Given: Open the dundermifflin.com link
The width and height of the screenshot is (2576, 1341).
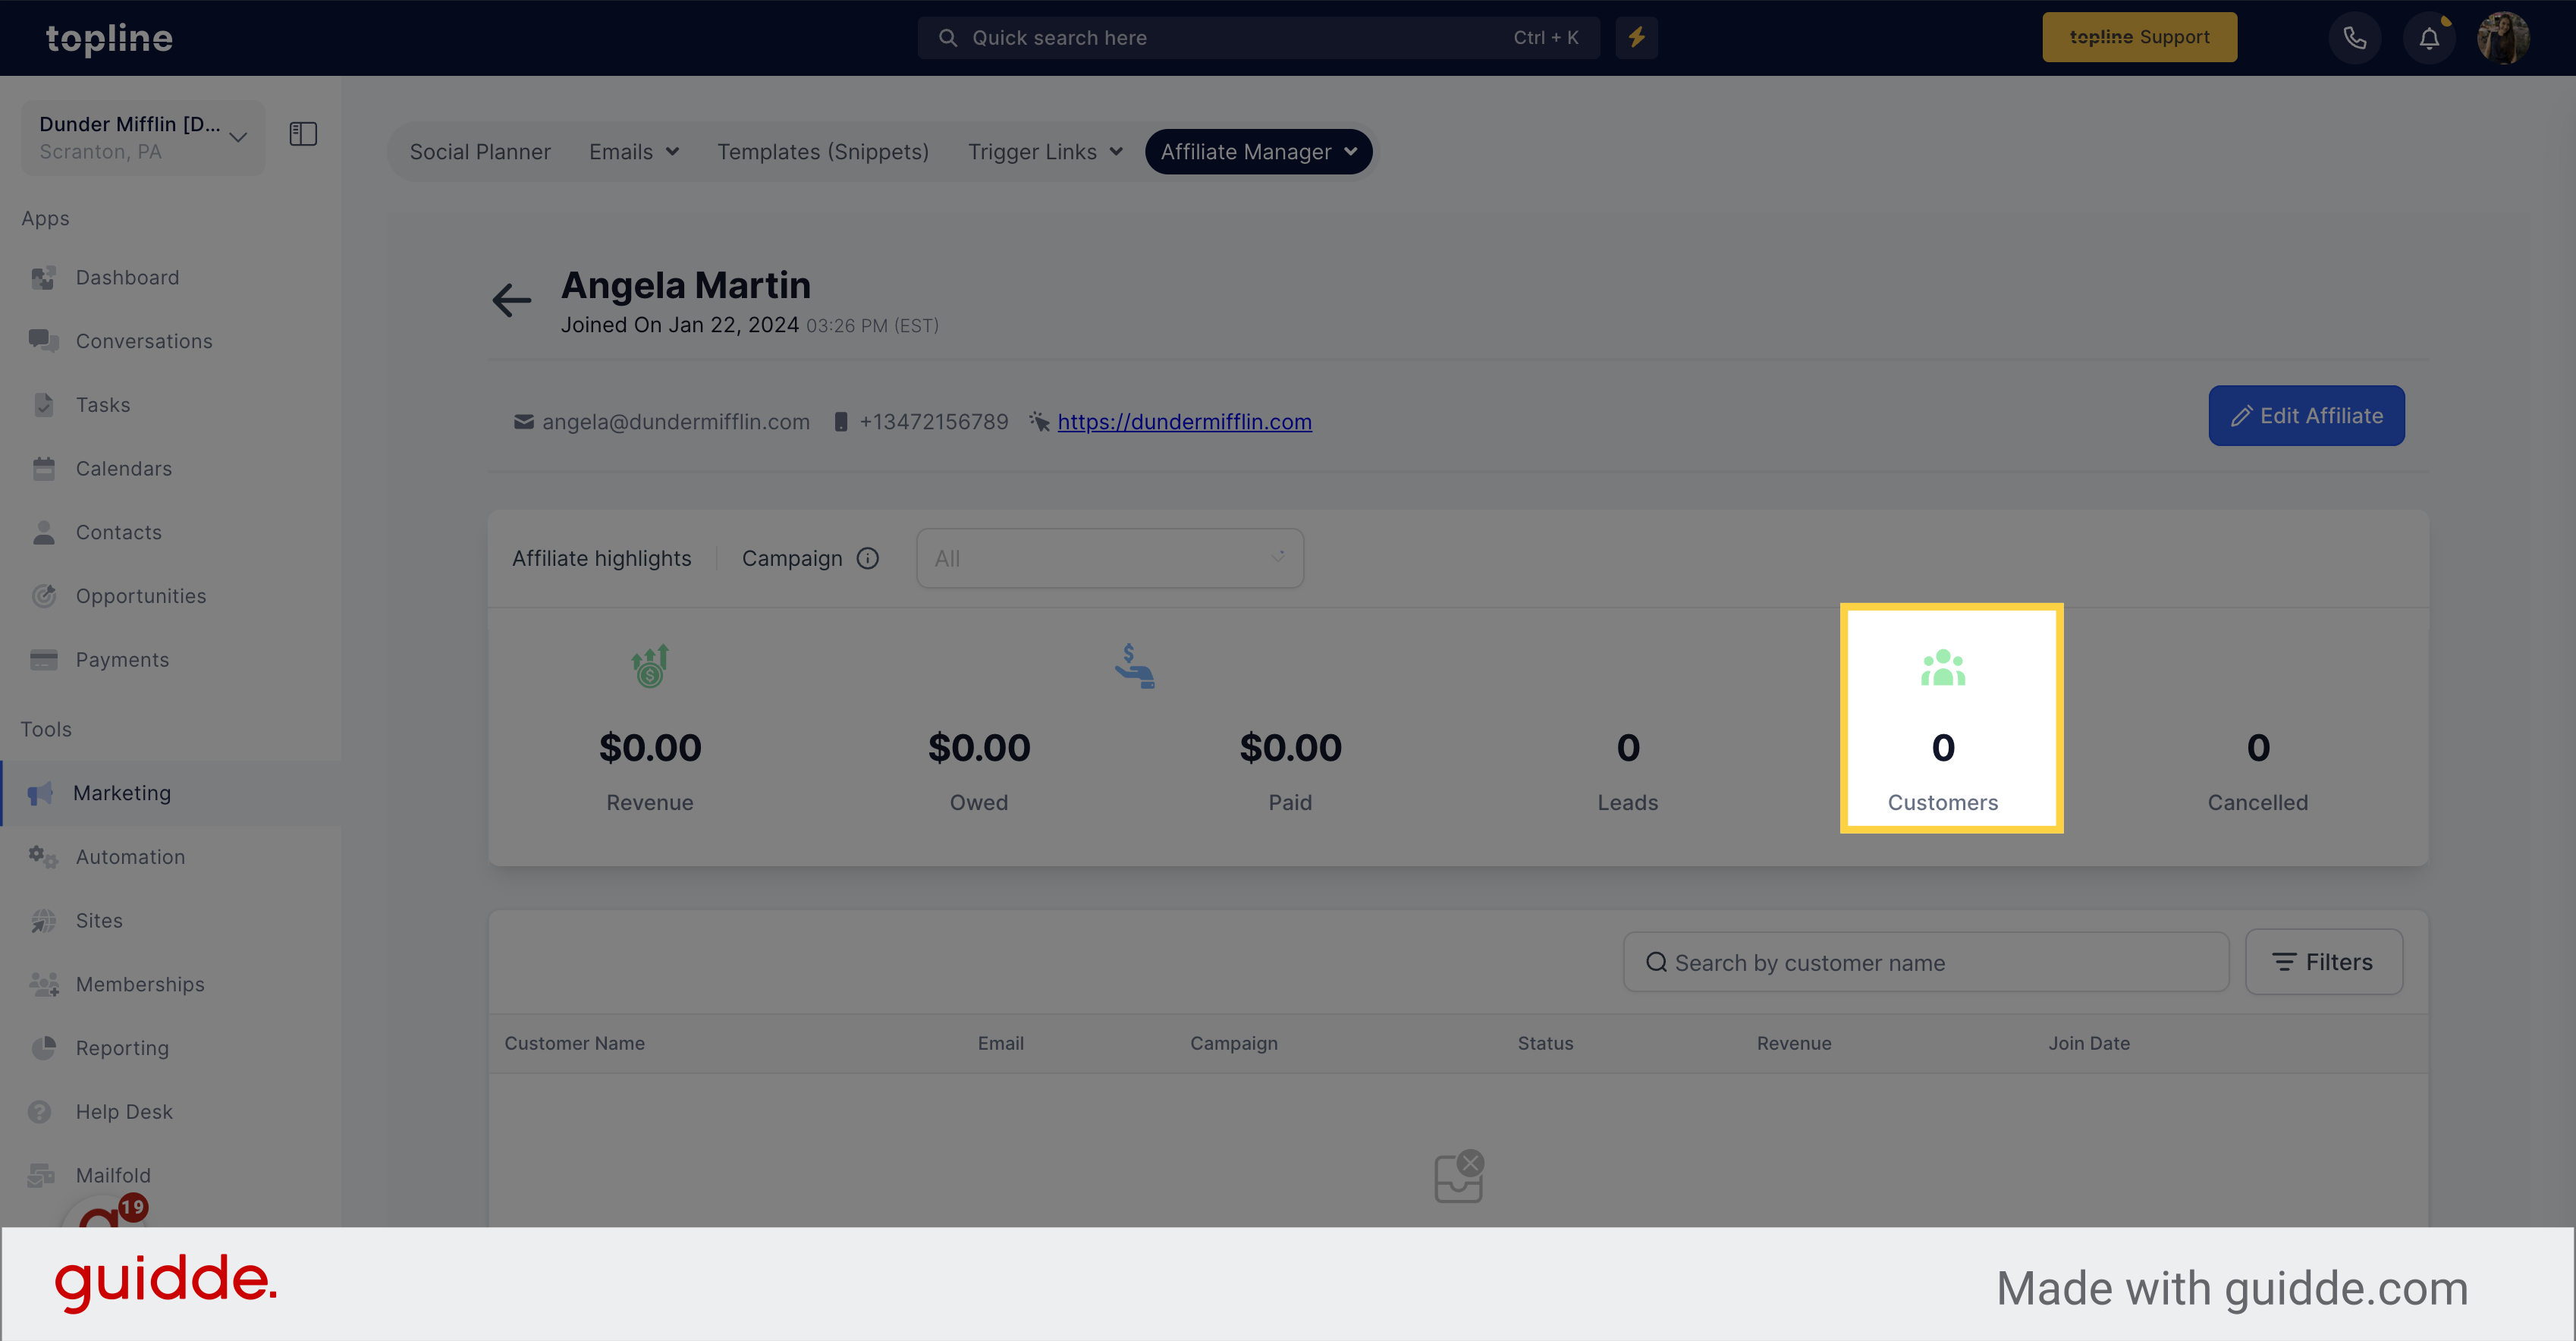Looking at the screenshot, I should click(1184, 422).
